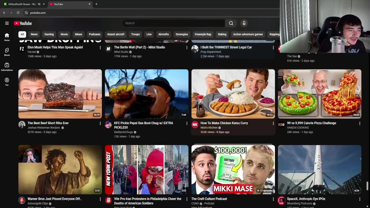Open the YouTube hamburger guide menu
The width and height of the screenshot is (370, 208).
[7, 23]
